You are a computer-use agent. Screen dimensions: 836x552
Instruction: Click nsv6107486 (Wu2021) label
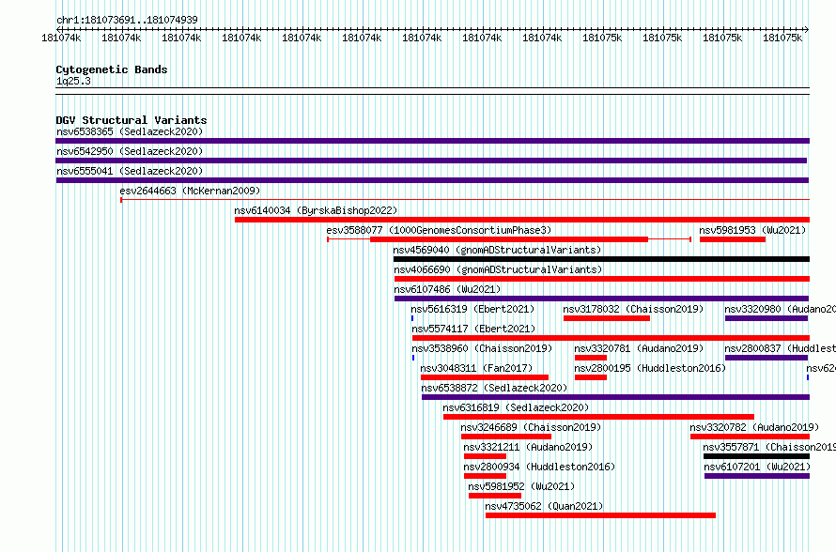447,289
